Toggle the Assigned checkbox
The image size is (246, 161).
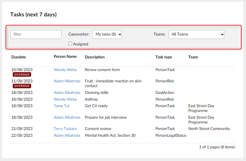70,44
